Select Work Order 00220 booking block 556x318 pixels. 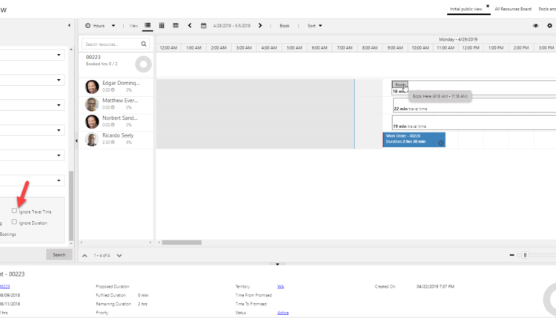(x=414, y=140)
